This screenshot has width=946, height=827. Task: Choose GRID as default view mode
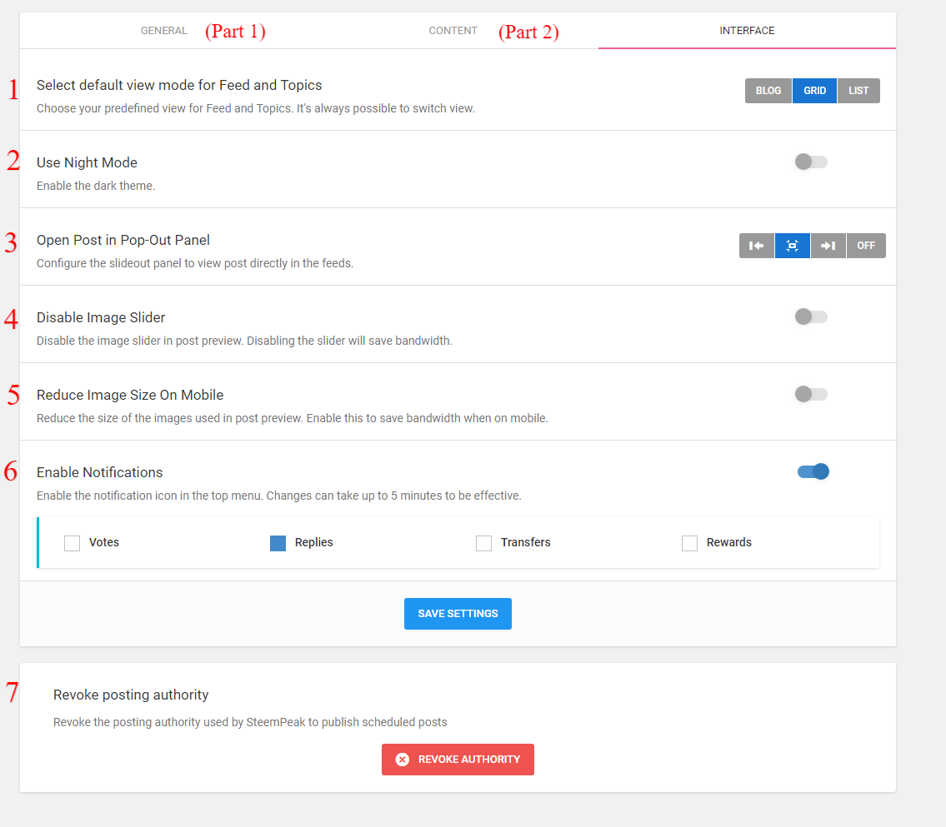pos(814,91)
